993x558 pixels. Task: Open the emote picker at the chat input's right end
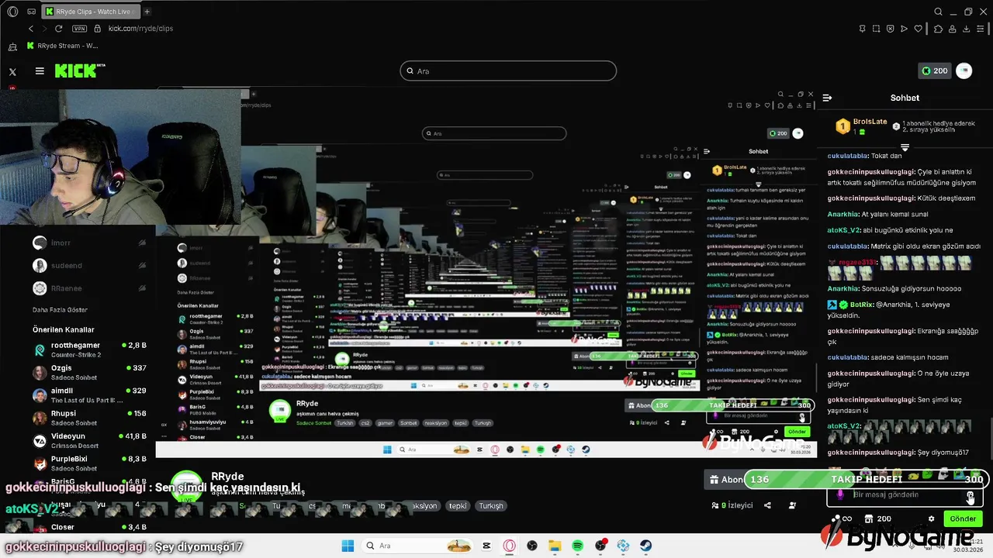pos(970,496)
